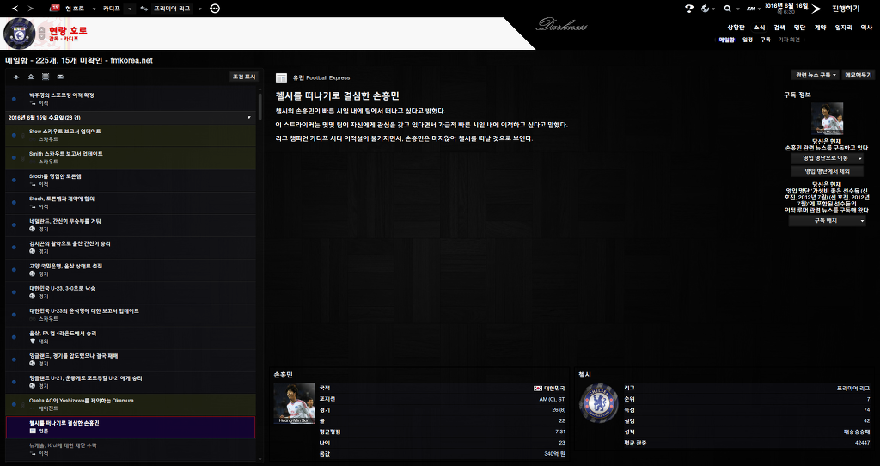The height and width of the screenshot is (466, 880).
Task: Open the 관련 뉴스 구독 dropdown
Action: pos(815,75)
